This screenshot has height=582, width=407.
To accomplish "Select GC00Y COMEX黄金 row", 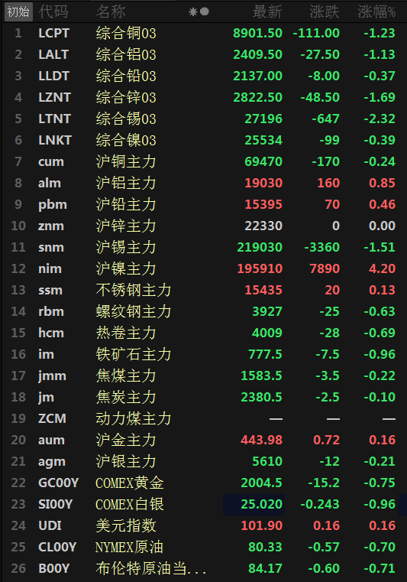I will coord(203,483).
